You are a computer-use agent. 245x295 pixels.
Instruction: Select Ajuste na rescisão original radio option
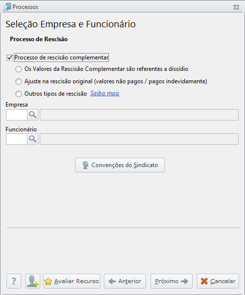pos(18,81)
